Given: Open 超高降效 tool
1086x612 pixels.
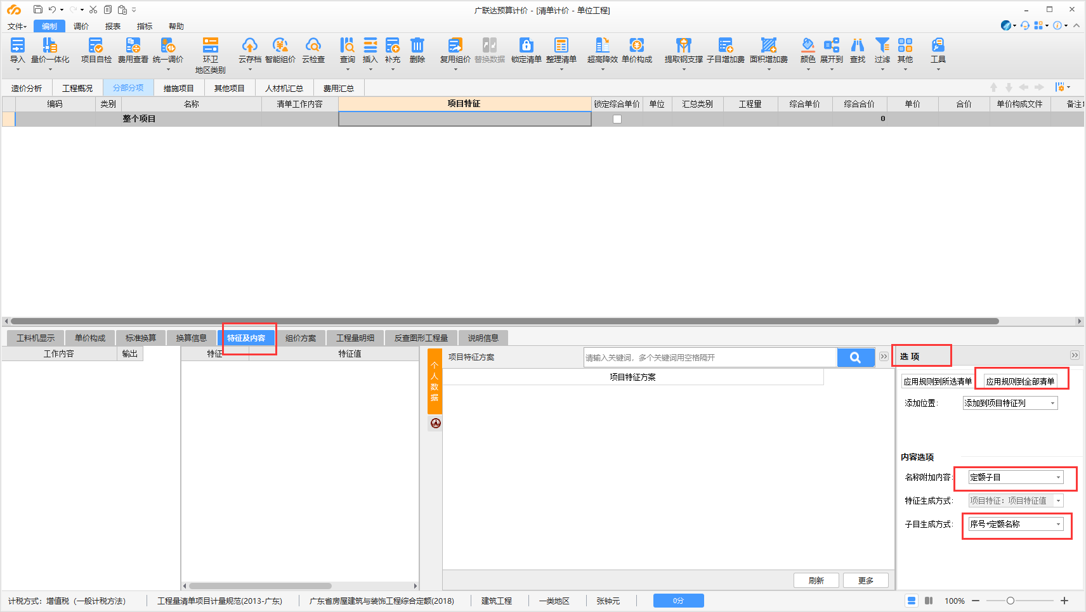Looking at the screenshot, I should (x=603, y=50).
